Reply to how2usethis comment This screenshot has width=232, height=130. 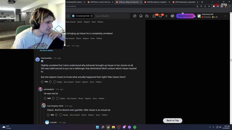[58, 82]
